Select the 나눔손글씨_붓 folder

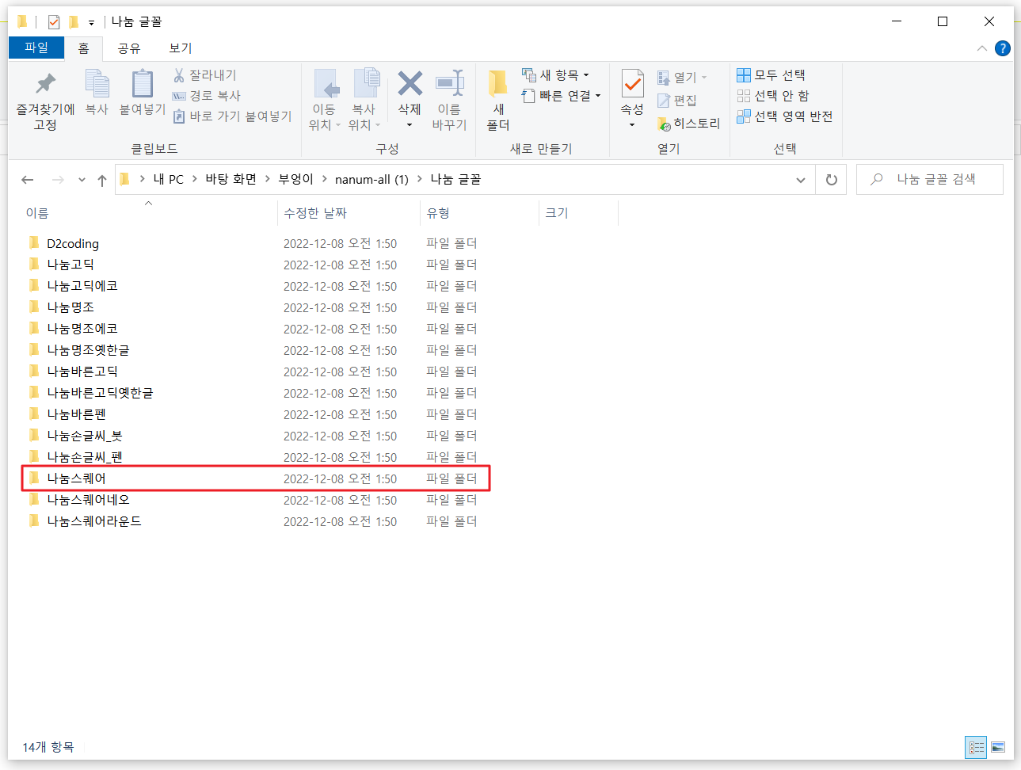point(85,436)
